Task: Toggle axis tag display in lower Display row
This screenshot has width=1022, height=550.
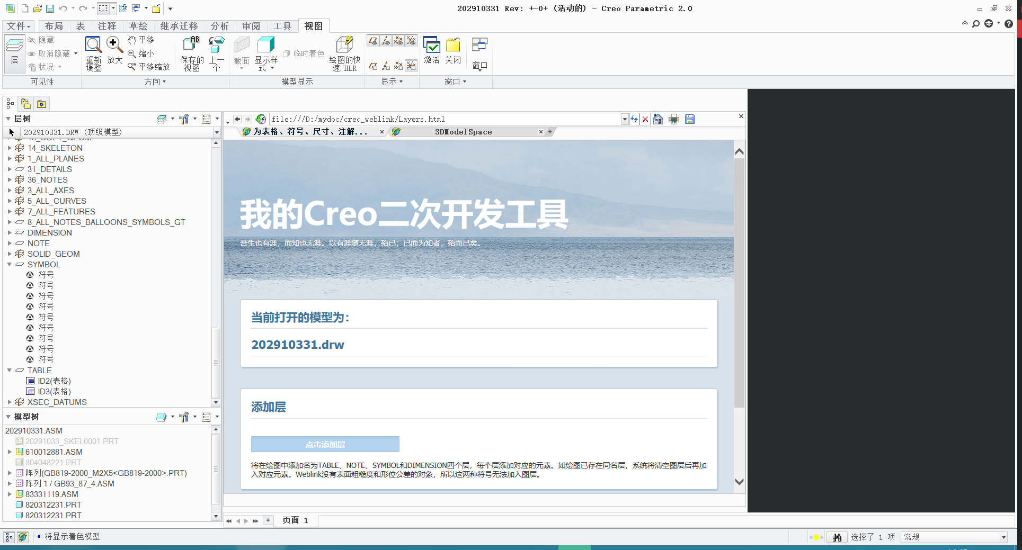Action: (x=386, y=66)
